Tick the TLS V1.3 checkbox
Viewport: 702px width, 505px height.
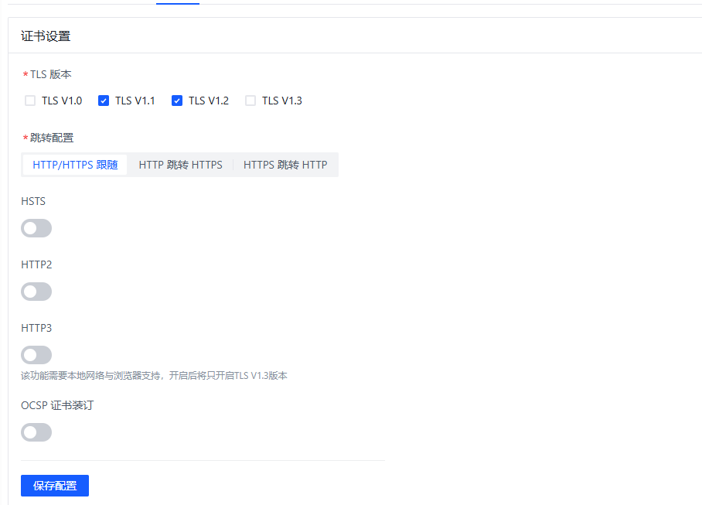point(250,101)
